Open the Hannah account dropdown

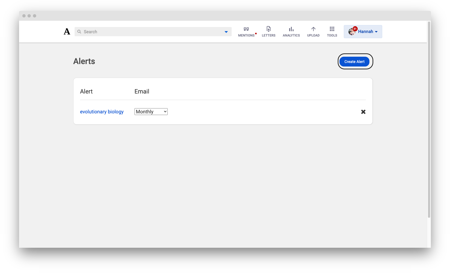[x=363, y=32]
